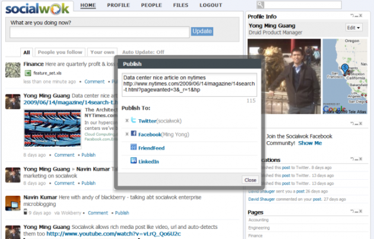Open David Shauger's profile from commented notification
The width and height of the screenshot is (374, 239).
click(x=262, y=199)
